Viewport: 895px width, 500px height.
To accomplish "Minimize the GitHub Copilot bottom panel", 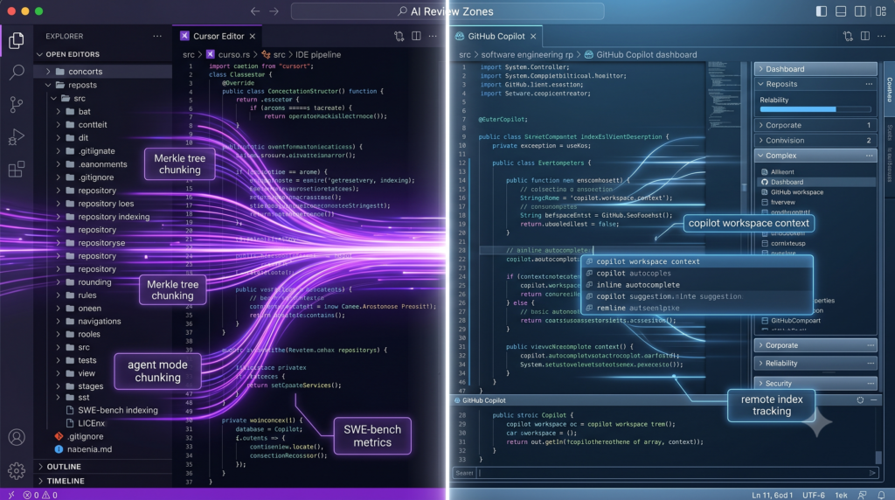I will (874, 400).
